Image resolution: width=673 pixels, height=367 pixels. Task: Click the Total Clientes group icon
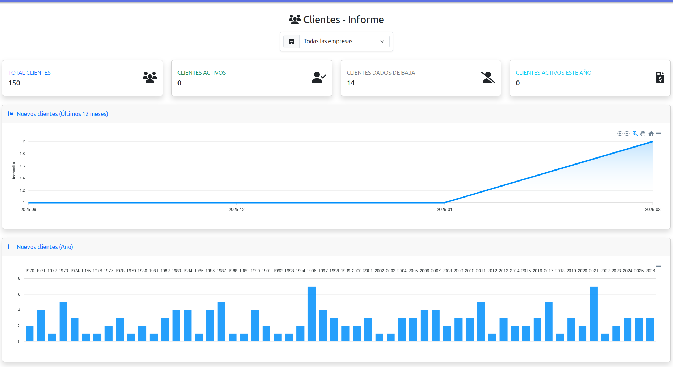point(150,77)
